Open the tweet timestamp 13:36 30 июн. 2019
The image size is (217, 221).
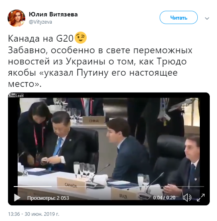(34, 214)
